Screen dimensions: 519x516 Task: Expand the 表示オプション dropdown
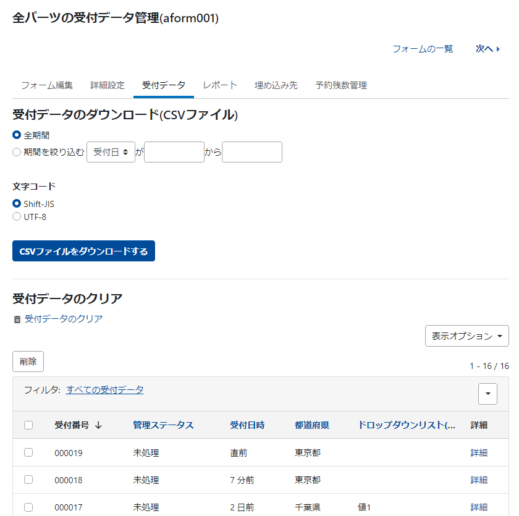point(466,336)
